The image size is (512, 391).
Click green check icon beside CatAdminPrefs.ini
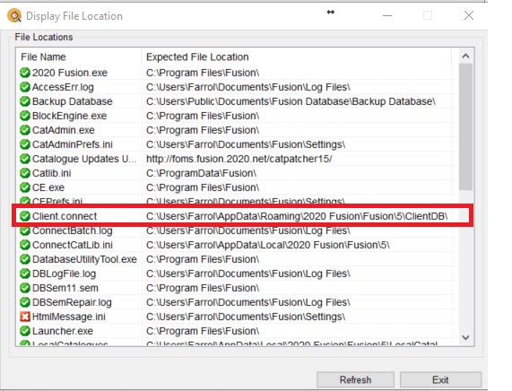(x=25, y=144)
